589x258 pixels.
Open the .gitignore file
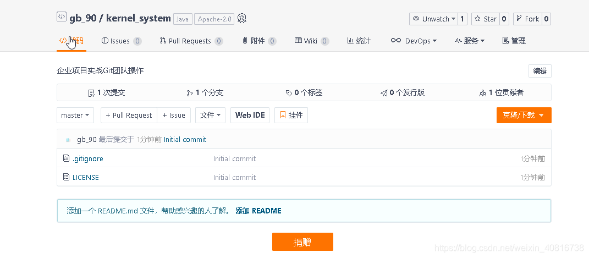(88, 159)
